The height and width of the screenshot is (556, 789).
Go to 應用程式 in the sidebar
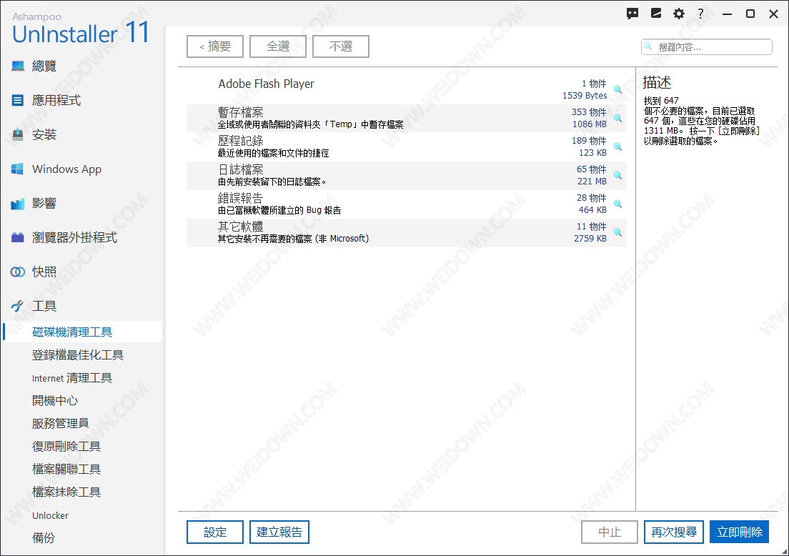pos(56,101)
